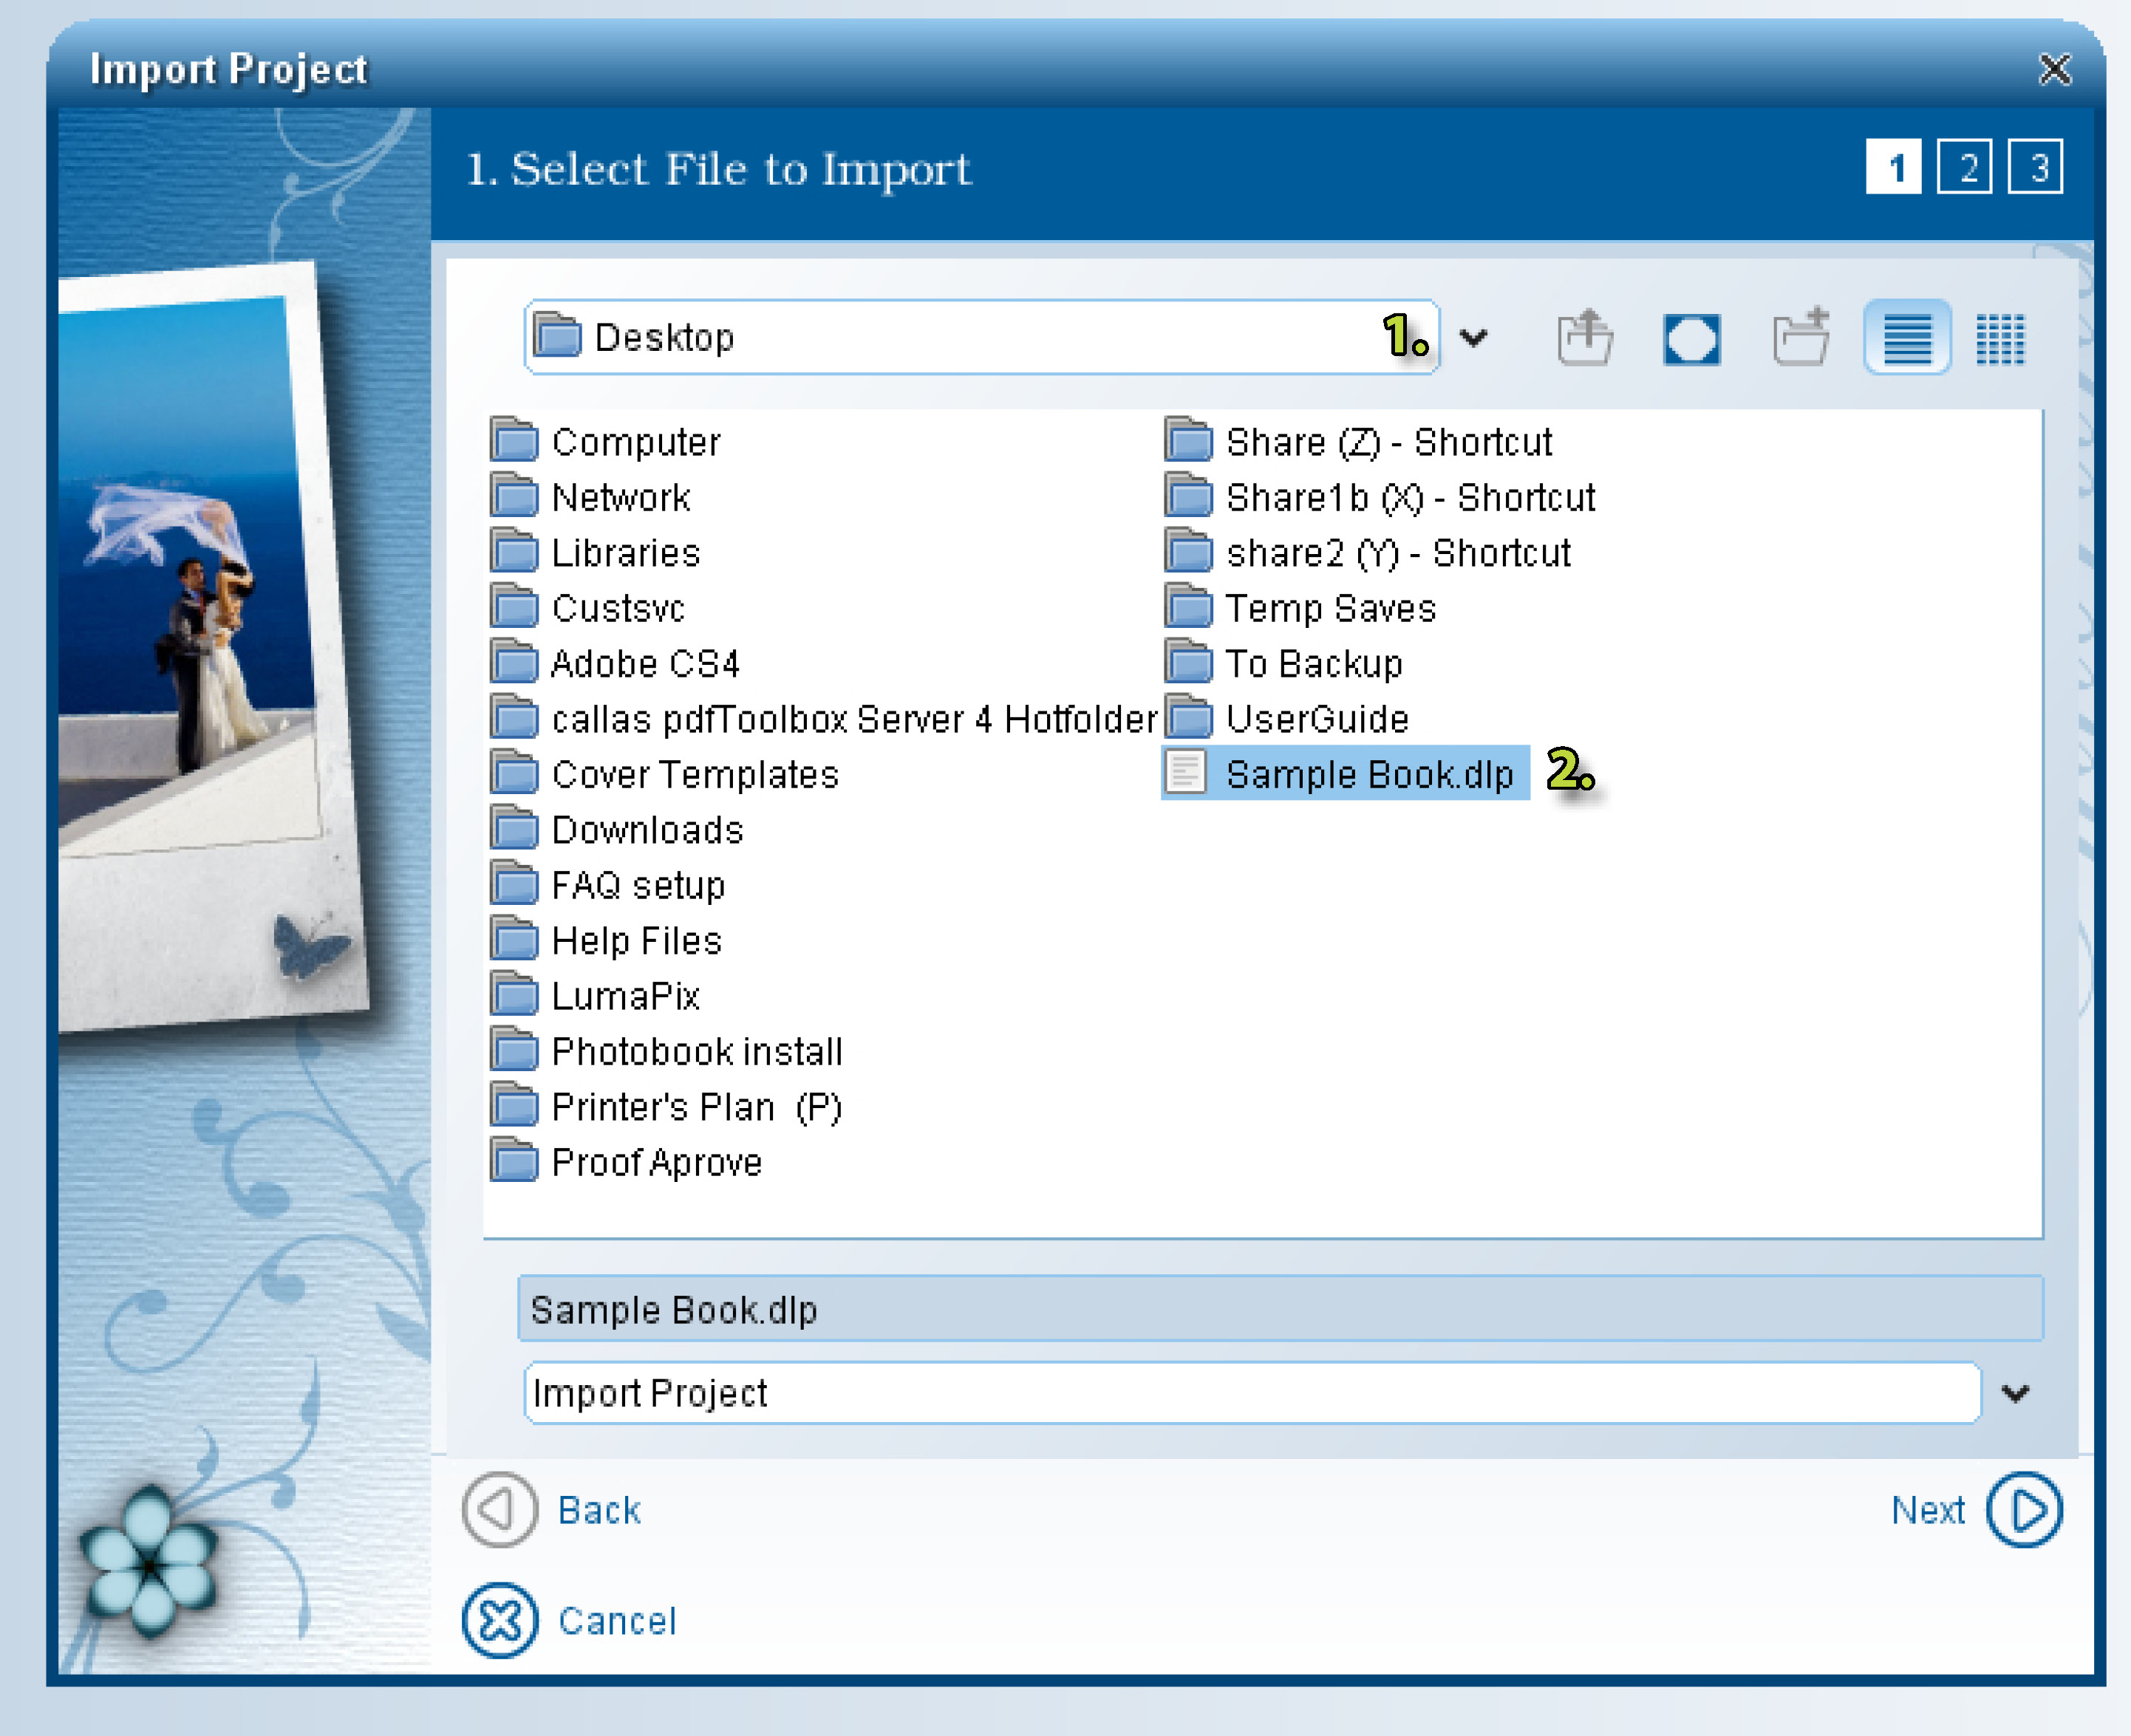Click the FAQ setup folder icon
The width and height of the screenshot is (2131, 1736).
(514, 884)
